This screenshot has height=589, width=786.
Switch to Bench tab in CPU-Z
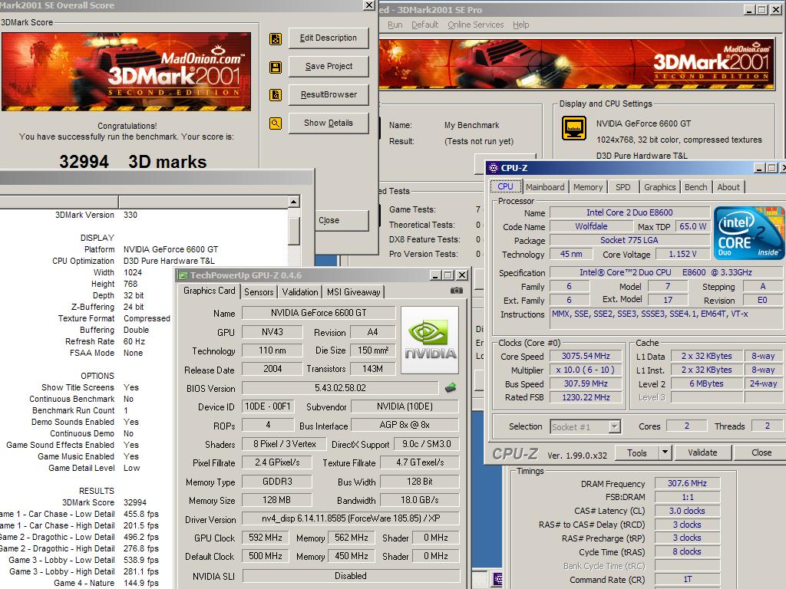click(695, 187)
